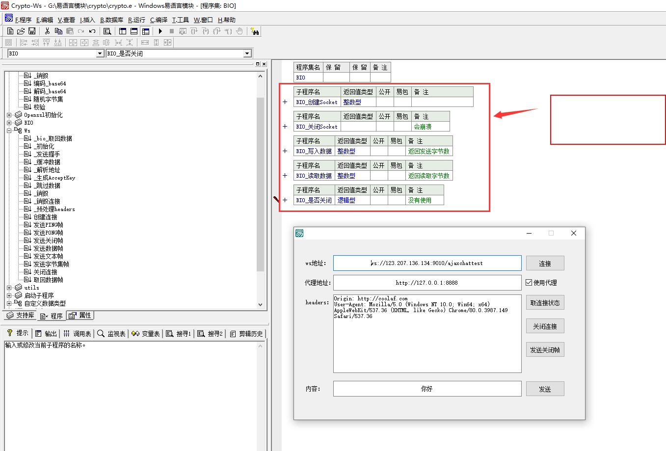
Task: Switch to the 剪辑历史 tab
Action: [x=246, y=333]
